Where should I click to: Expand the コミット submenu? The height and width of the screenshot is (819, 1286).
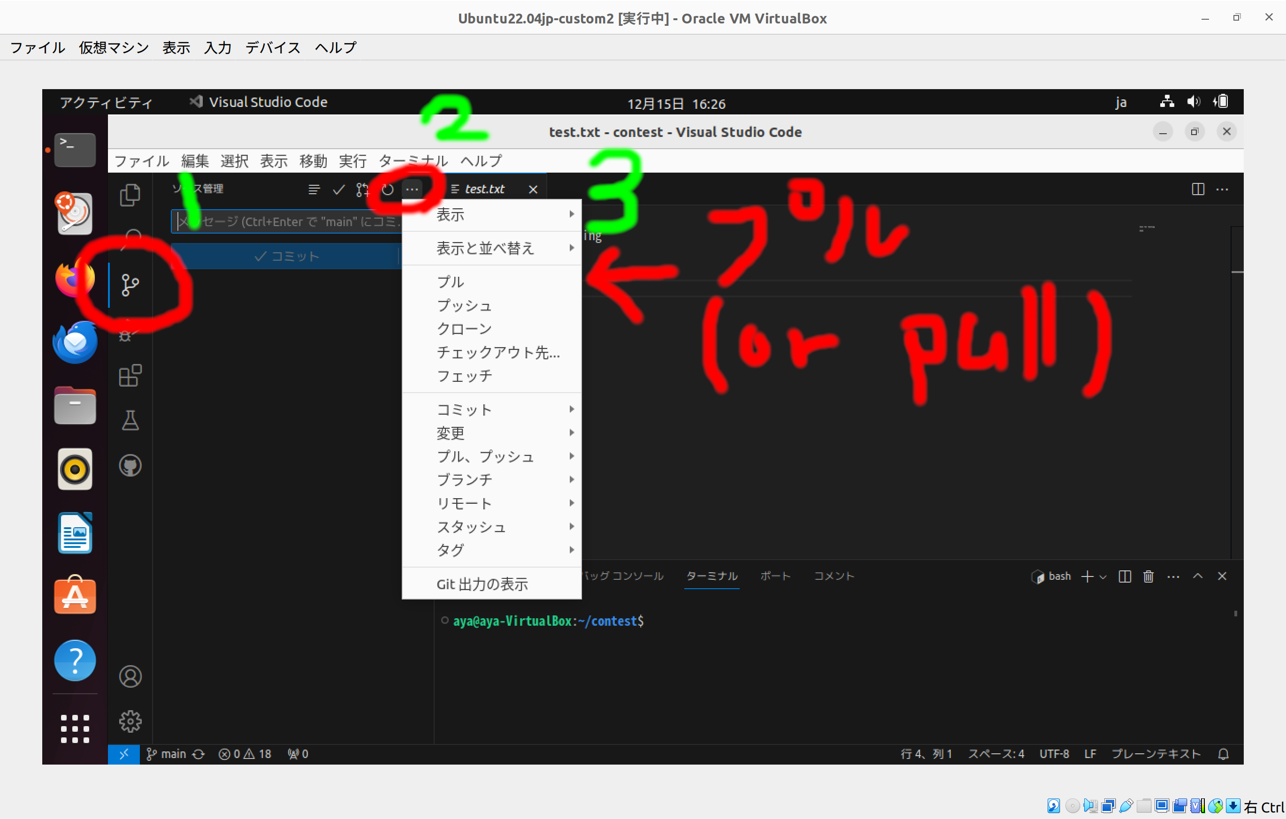(x=491, y=409)
